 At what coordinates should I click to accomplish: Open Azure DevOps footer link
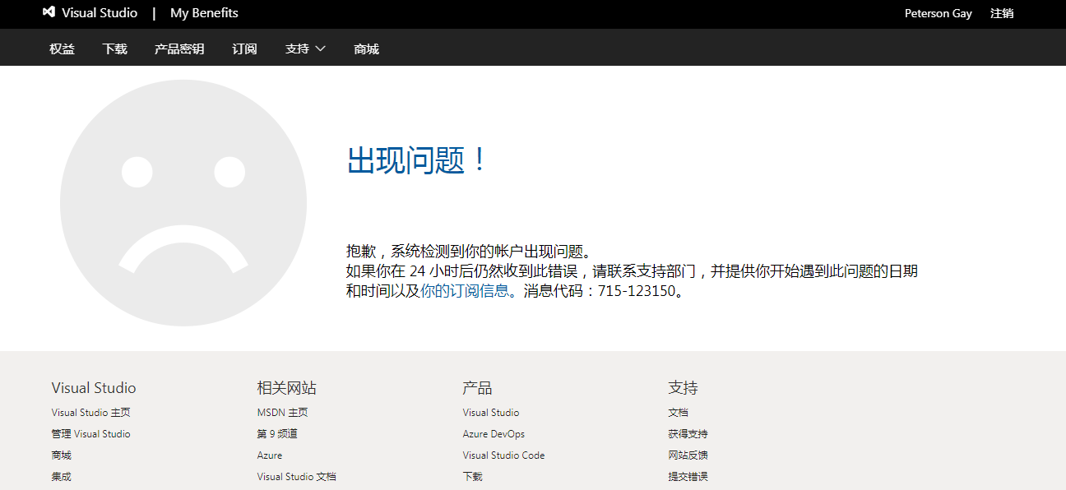494,434
